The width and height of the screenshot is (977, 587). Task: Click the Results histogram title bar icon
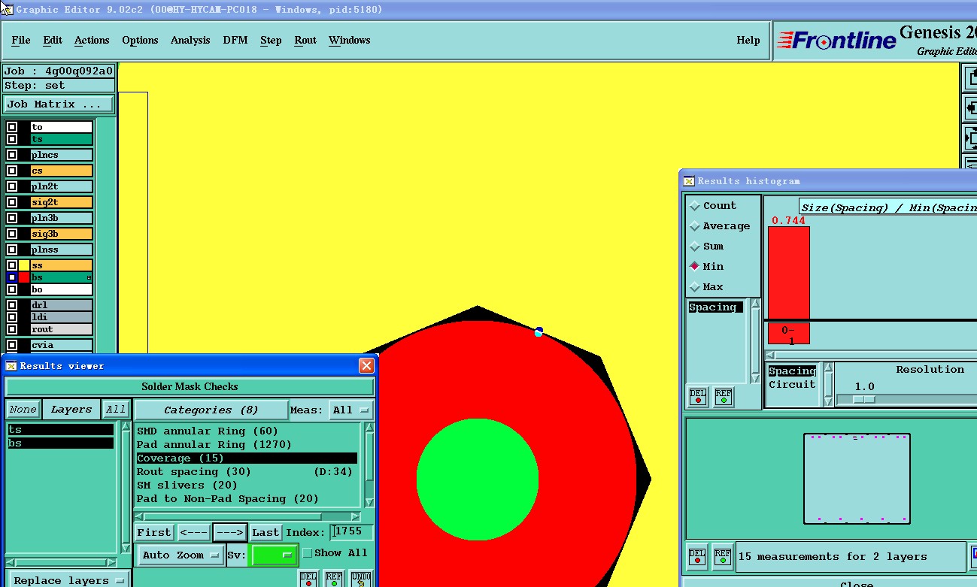(x=689, y=180)
